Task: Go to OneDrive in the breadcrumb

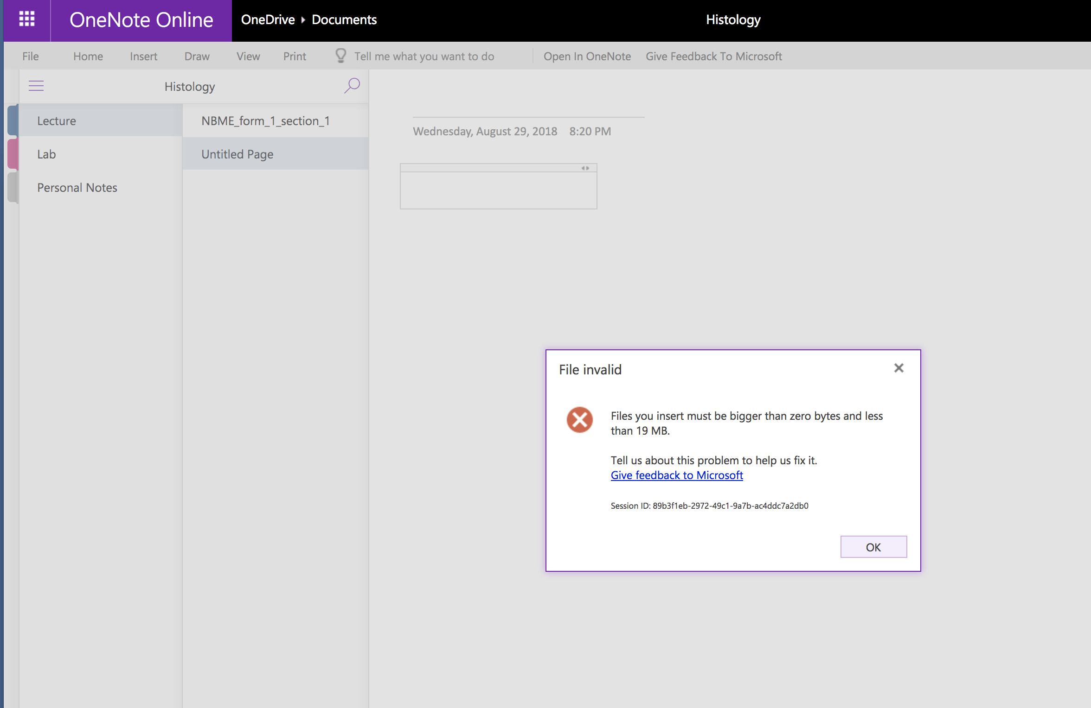Action: tap(268, 19)
